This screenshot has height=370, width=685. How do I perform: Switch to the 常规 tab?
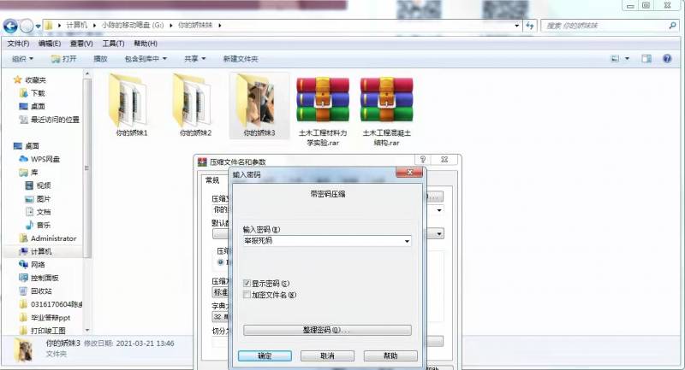pyautogui.click(x=211, y=179)
